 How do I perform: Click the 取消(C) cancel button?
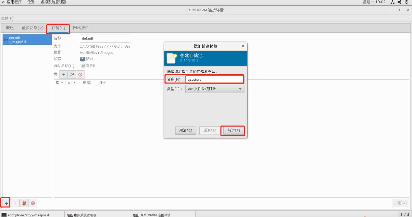[x=186, y=131]
